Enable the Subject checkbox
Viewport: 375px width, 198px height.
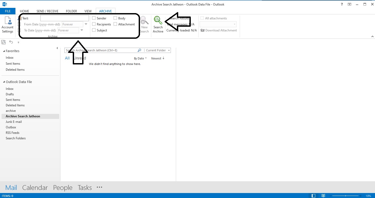(94, 30)
